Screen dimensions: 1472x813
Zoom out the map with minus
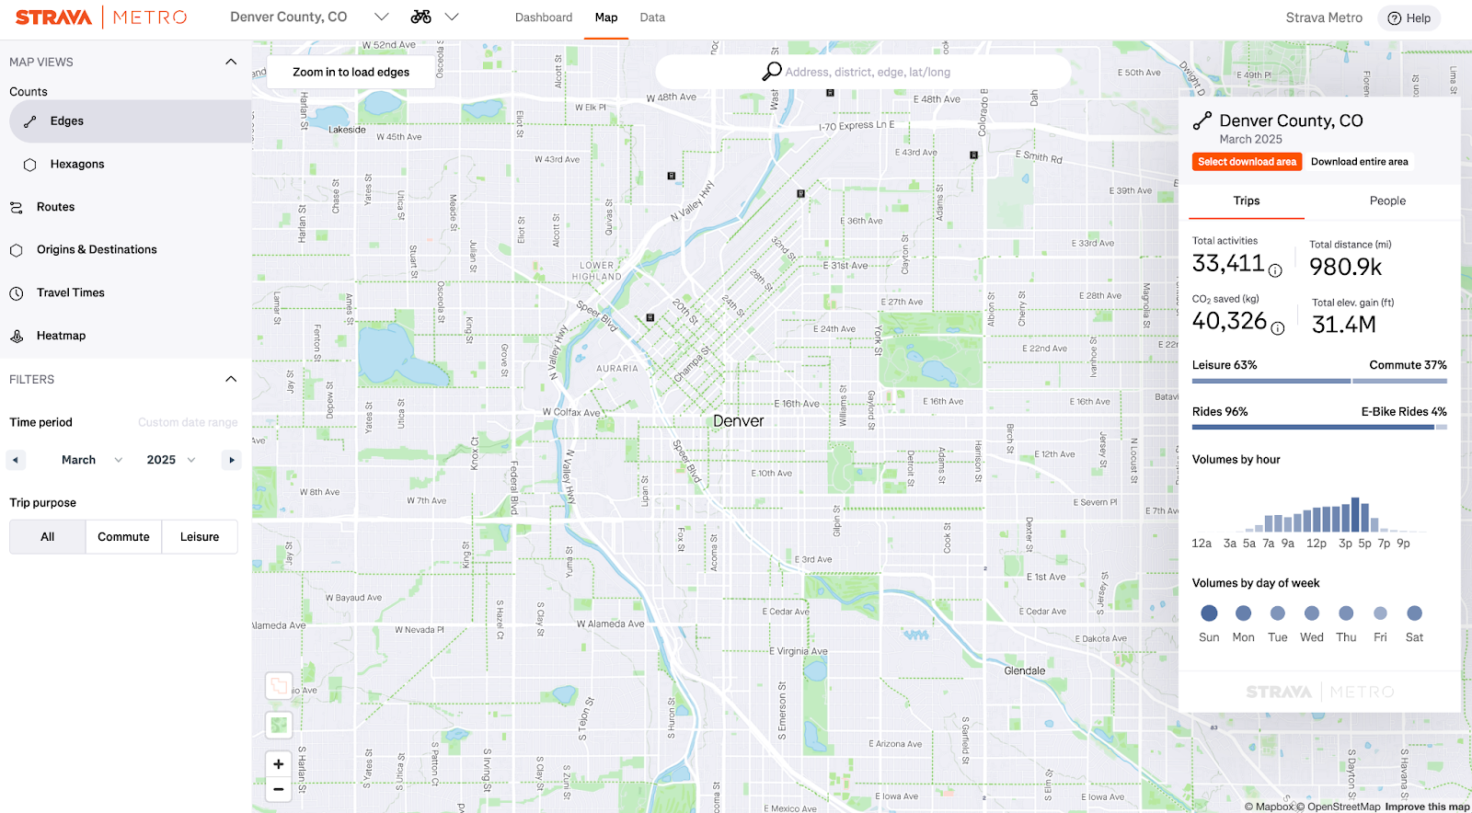tap(279, 789)
